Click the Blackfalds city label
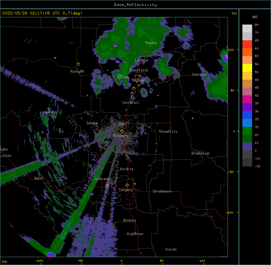271x265 pixels. coord(139,70)
